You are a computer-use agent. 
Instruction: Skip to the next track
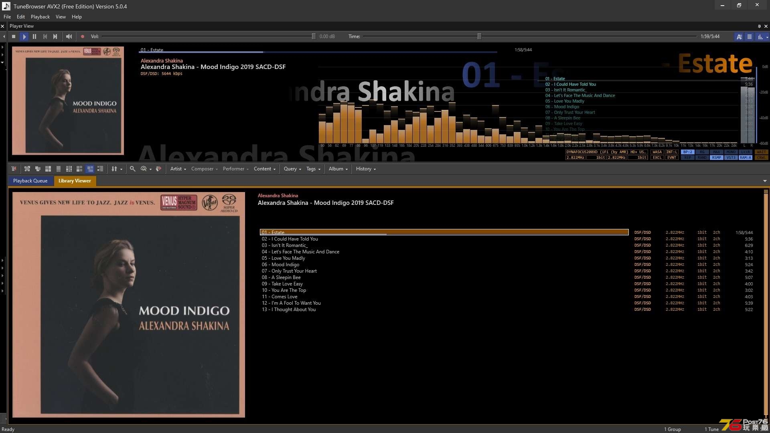(55, 36)
